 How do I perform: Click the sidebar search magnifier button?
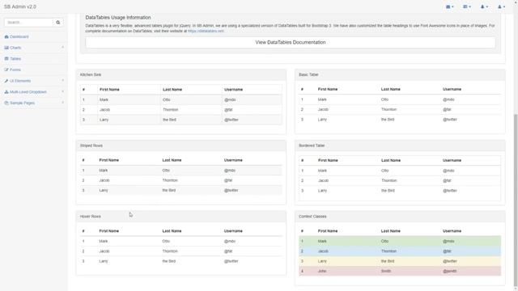[58, 23]
